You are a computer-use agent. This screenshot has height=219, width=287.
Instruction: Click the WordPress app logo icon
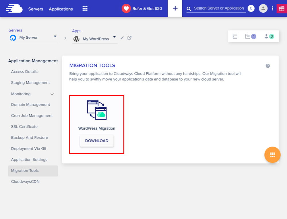(x=76, y=39)
